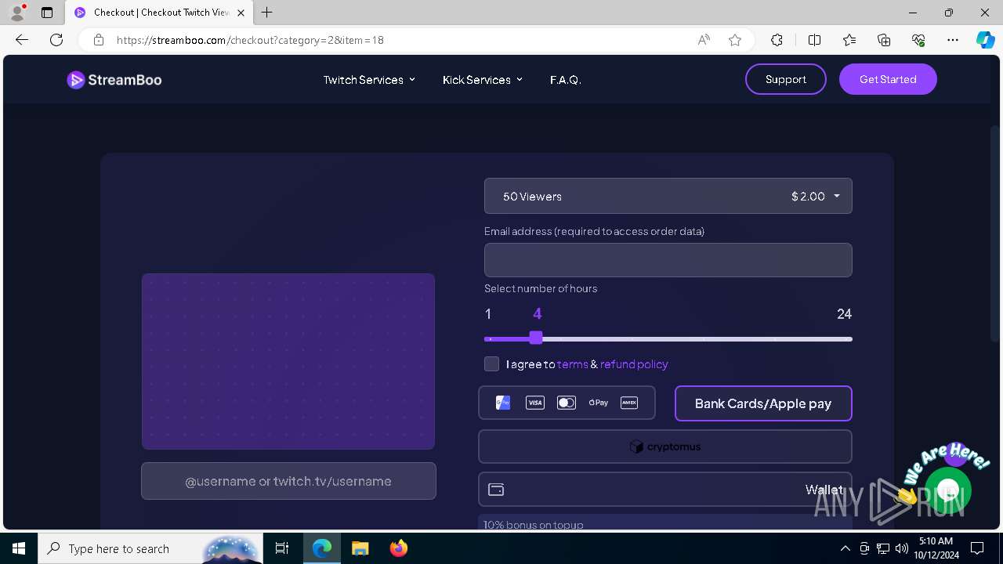The width and height of the screenshot is (1003, 564).
Task: Refresh the page
Action: coord(56,40)
